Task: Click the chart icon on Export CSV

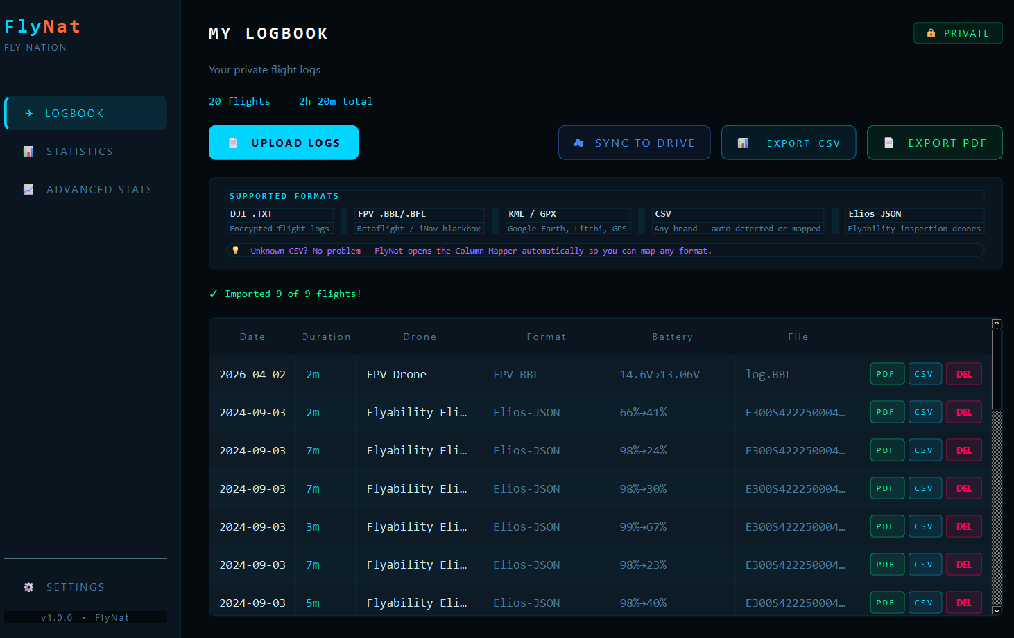Action: 743,143
